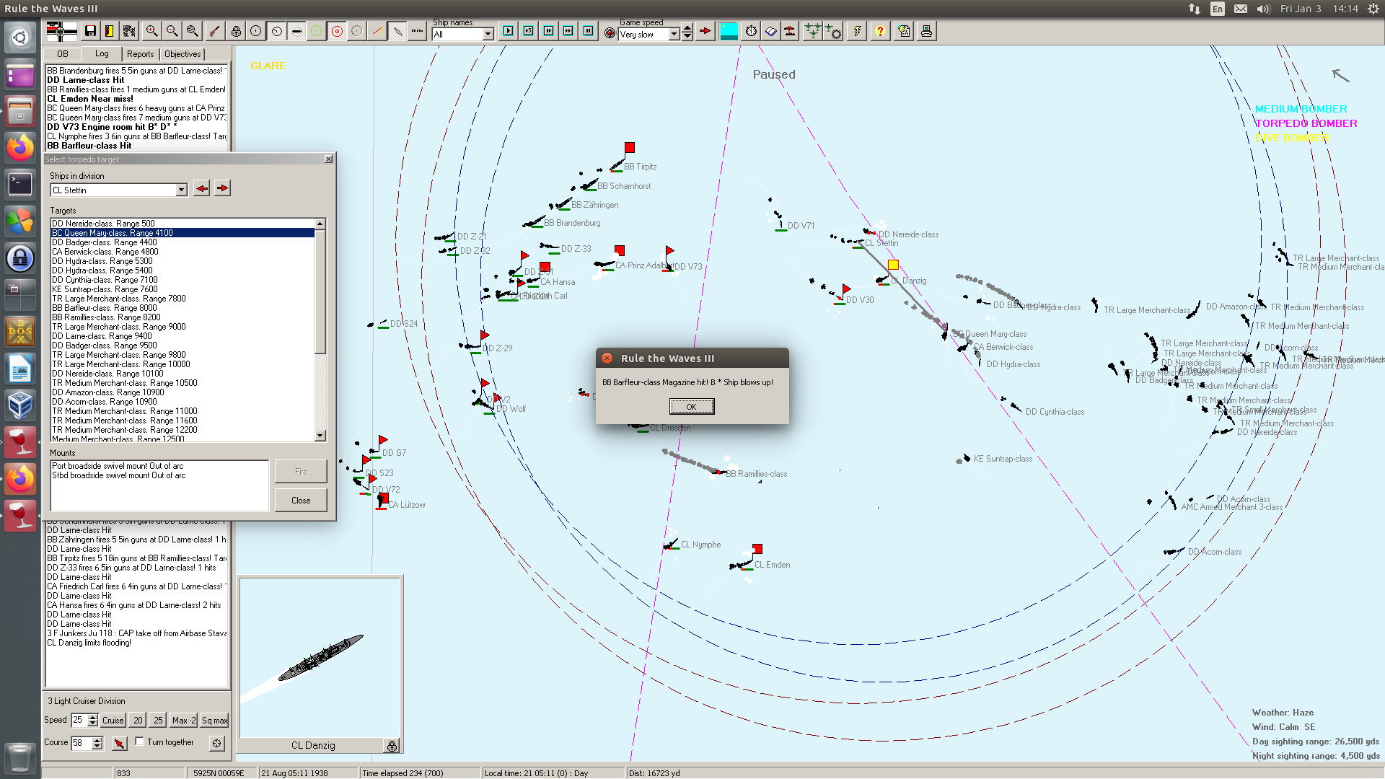Click the printer icon in toolbar

pyautogui.click(x=926, y=31)
